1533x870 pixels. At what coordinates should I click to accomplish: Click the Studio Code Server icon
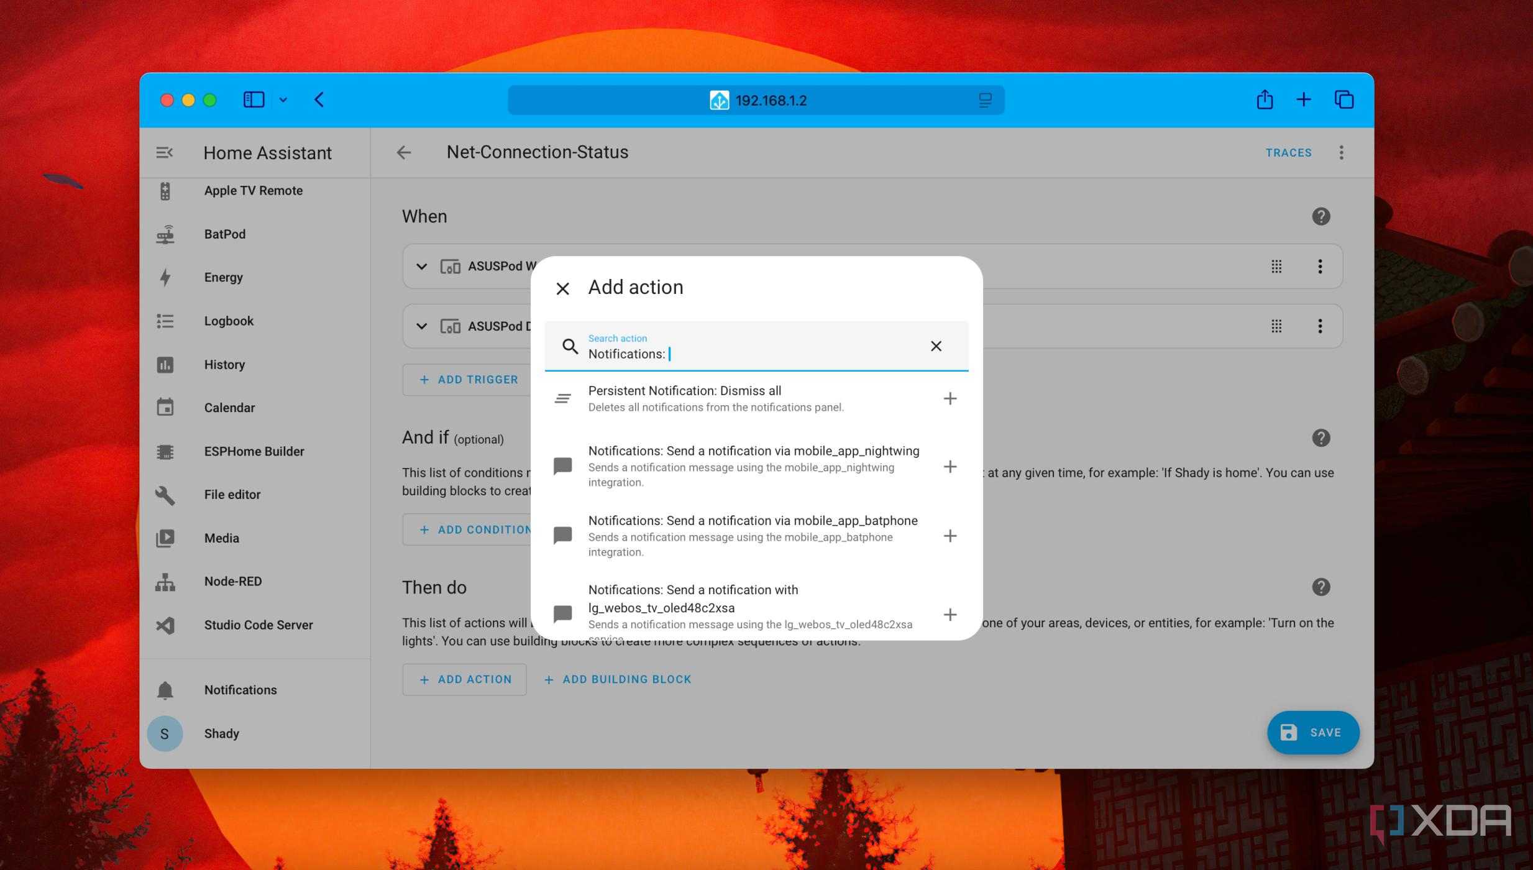pyautogui.click(x=165, y=625)
